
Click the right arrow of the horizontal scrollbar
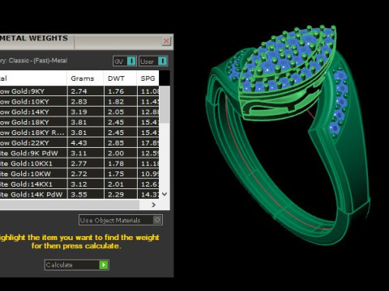point(154,205)
